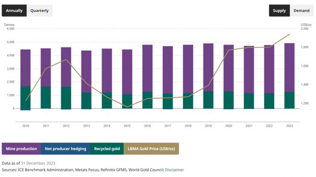The width and height of the screenshot is (316, 177).
Task: Click the 2016 purple mine production bar
Action: pos(147,68)
